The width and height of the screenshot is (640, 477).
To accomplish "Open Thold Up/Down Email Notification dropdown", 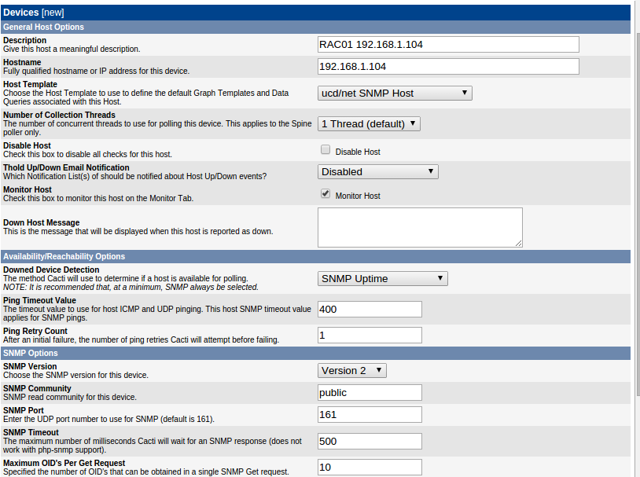I will (378, 172).
